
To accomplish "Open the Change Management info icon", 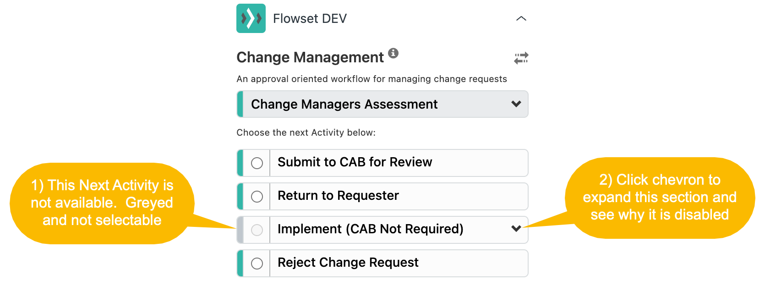I will 393,53.
